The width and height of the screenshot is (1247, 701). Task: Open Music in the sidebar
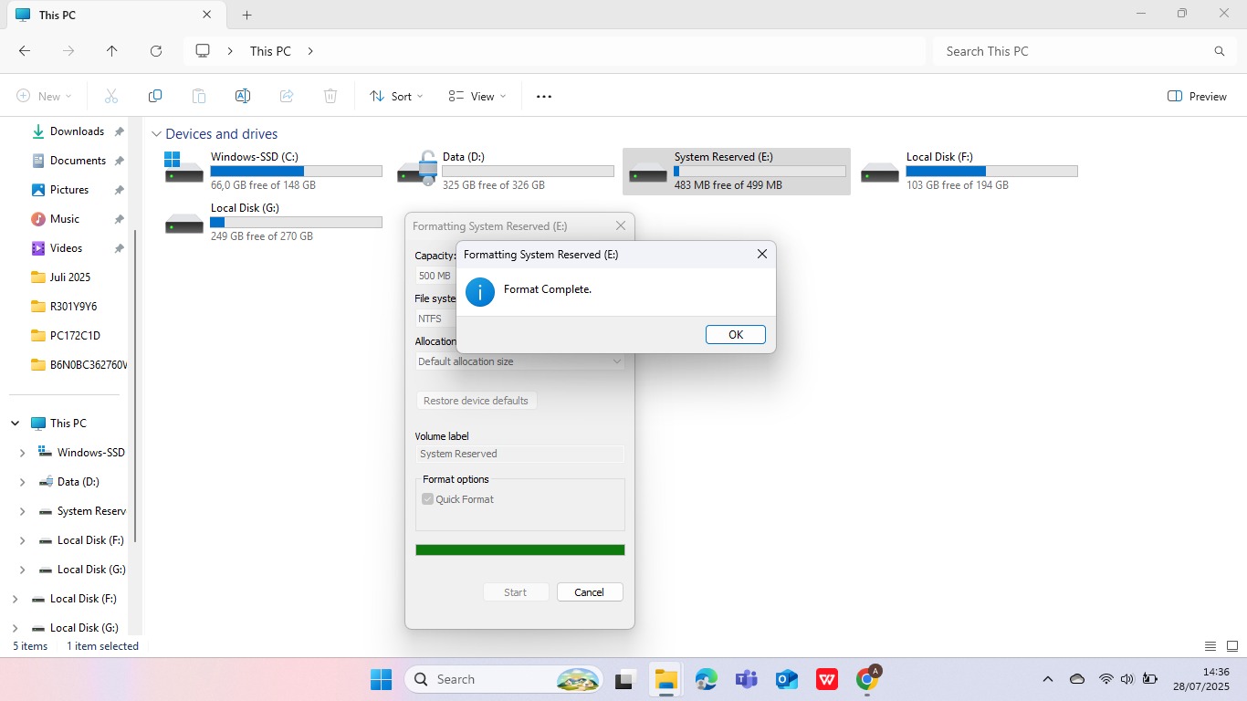click(64, 219)
